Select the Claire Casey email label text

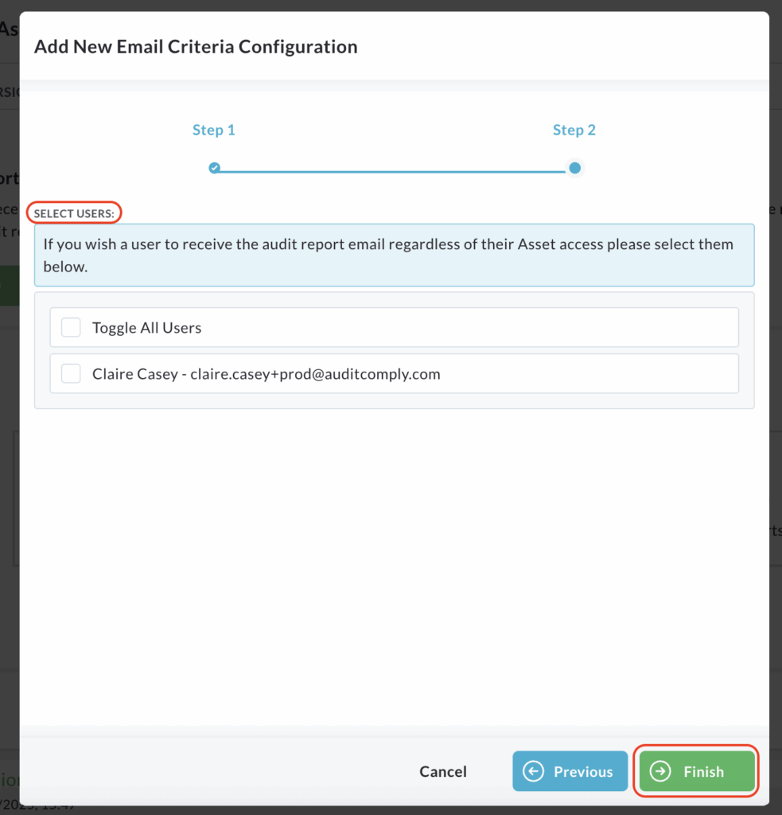[266, 374]
